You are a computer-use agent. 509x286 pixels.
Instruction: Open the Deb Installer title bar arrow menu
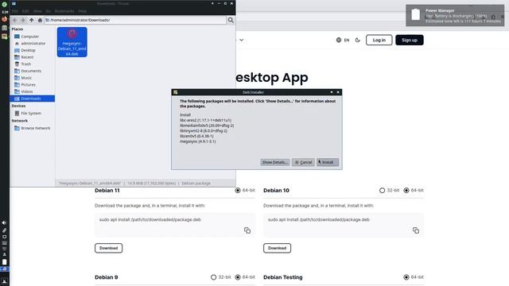332,92
